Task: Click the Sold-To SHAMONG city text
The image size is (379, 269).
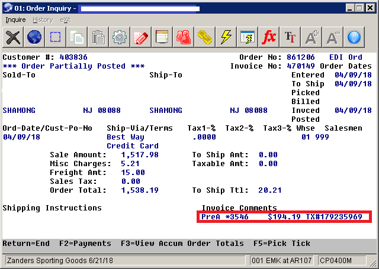Action: pyautogui.click(x=19, y=111)
